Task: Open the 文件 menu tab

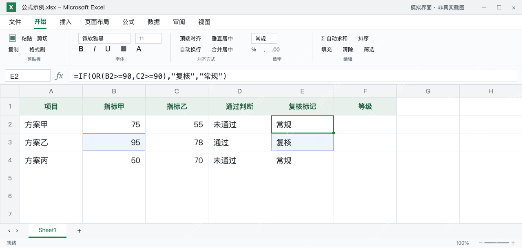Action: pyautogui.click(x=15, y=22)
